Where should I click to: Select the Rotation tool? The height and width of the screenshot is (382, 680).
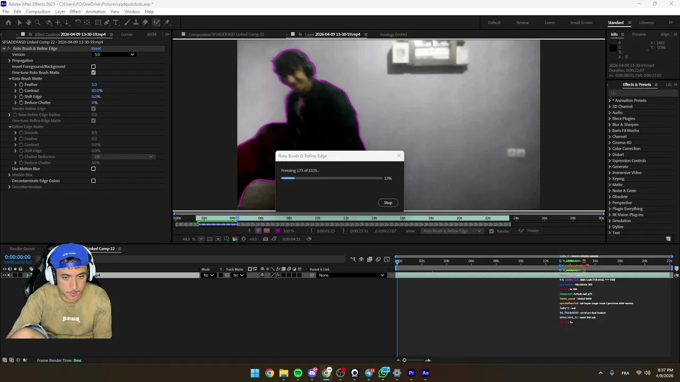(x=78, y=22)
